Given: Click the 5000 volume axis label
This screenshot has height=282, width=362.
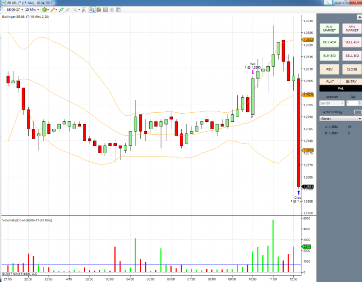Looking at the screenshot, I should pos(307,219).
